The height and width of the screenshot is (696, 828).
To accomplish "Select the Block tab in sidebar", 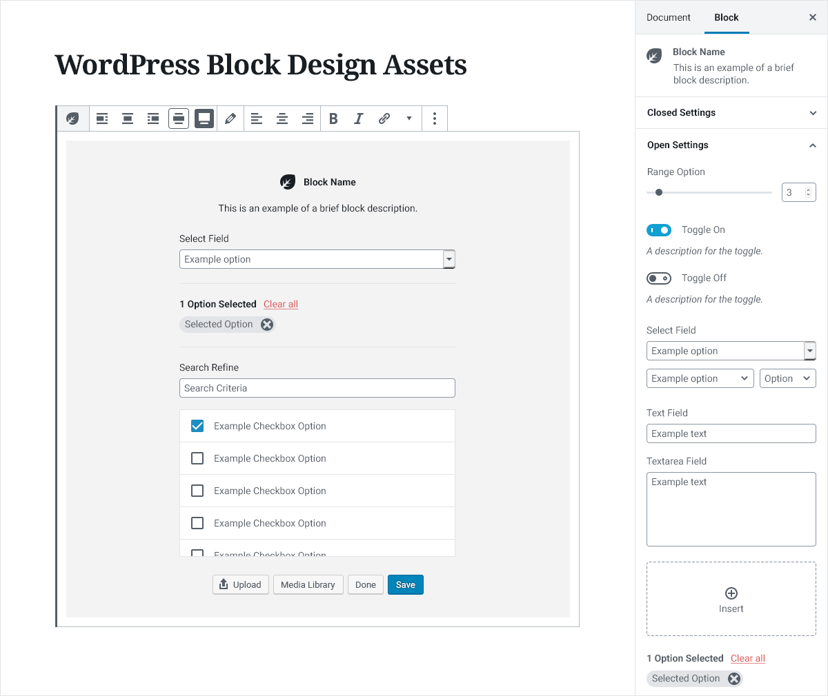I will (727, 17).
